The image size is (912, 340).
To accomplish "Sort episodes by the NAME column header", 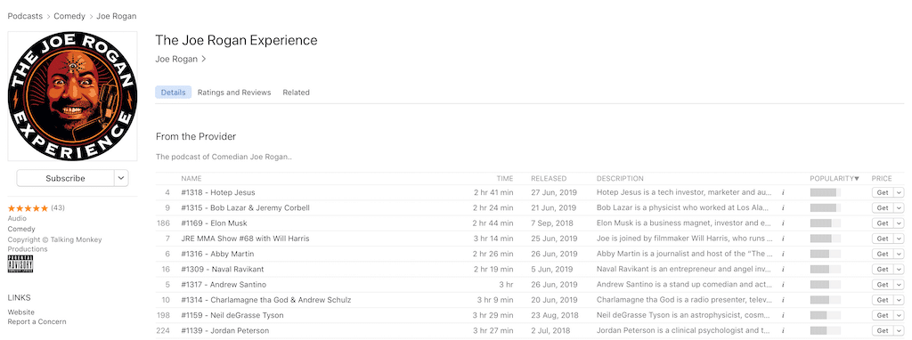I will [191, 179].
